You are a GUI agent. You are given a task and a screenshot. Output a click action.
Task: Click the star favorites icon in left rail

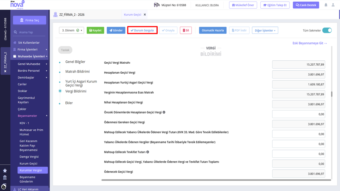click(x=5, y=171)
